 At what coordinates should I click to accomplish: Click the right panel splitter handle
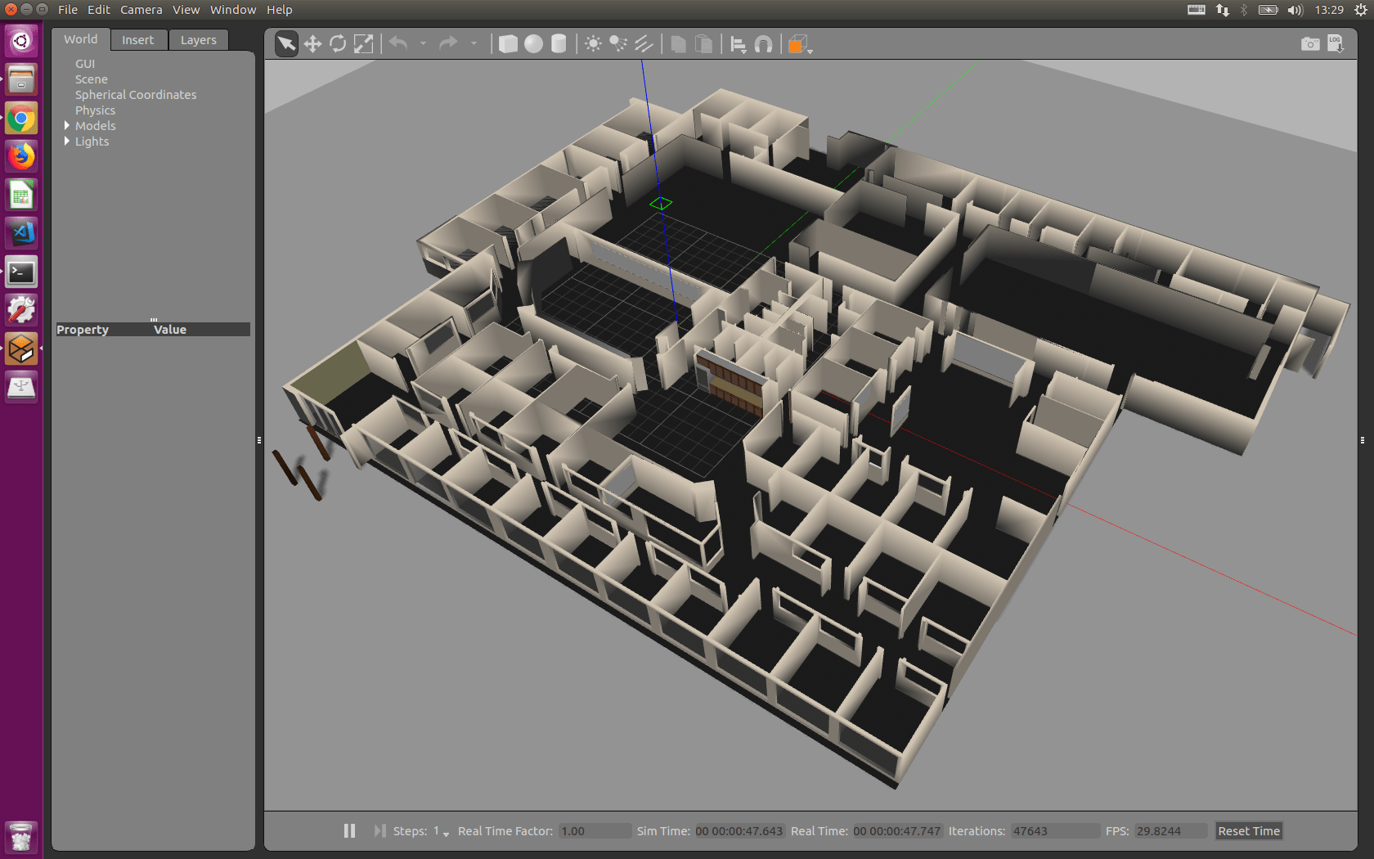(1363, 440)
